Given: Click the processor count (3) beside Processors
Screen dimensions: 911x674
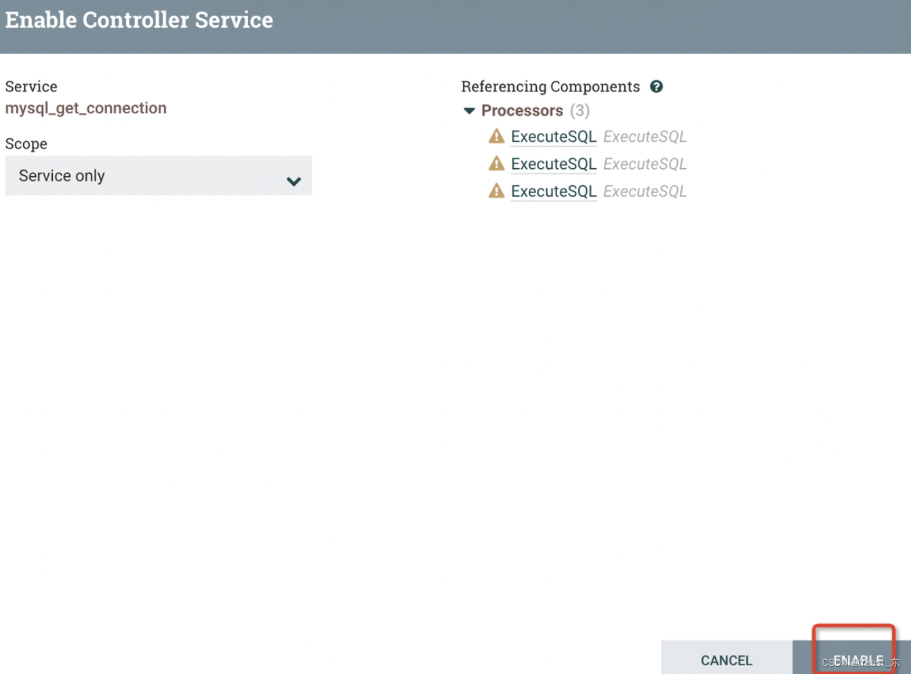Looking at the screenshot, I should click(580, 111).
